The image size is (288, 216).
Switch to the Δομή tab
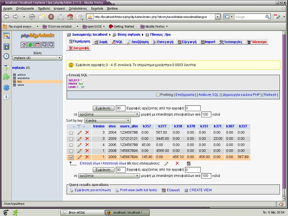[101, 42]
